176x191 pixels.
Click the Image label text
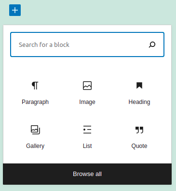pos(87,102)
